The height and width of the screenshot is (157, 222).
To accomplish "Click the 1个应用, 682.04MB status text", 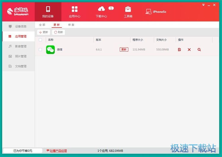I will 110,151.
